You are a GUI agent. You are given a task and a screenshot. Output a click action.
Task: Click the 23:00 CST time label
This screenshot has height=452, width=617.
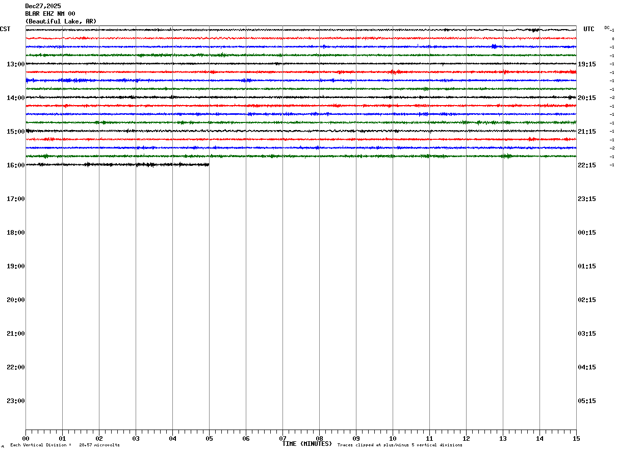pyautogui.click(x=16, y=401)
